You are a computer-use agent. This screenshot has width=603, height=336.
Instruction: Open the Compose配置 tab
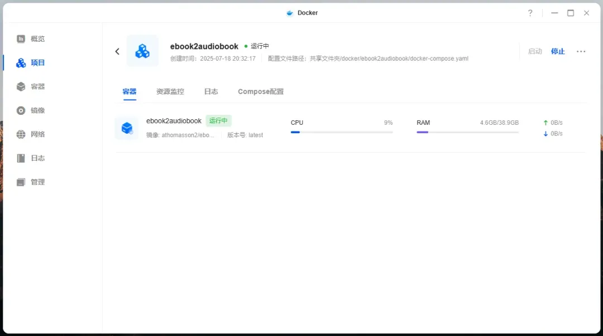coord(261,91)
